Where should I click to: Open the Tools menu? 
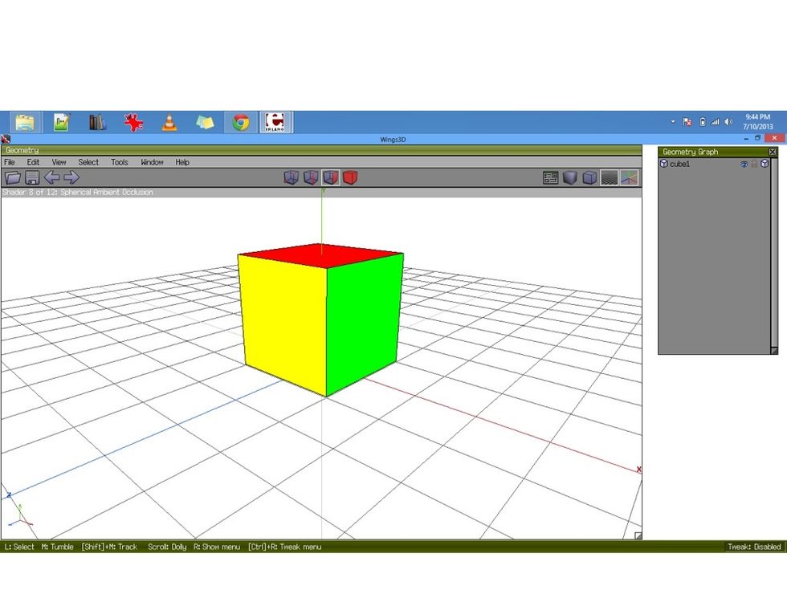119,162
